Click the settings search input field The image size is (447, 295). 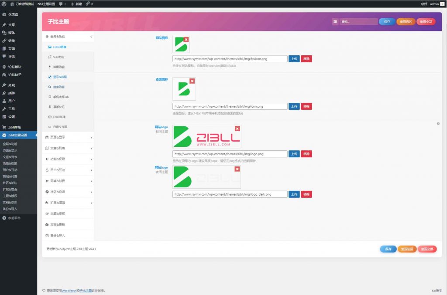coord(358,21)
